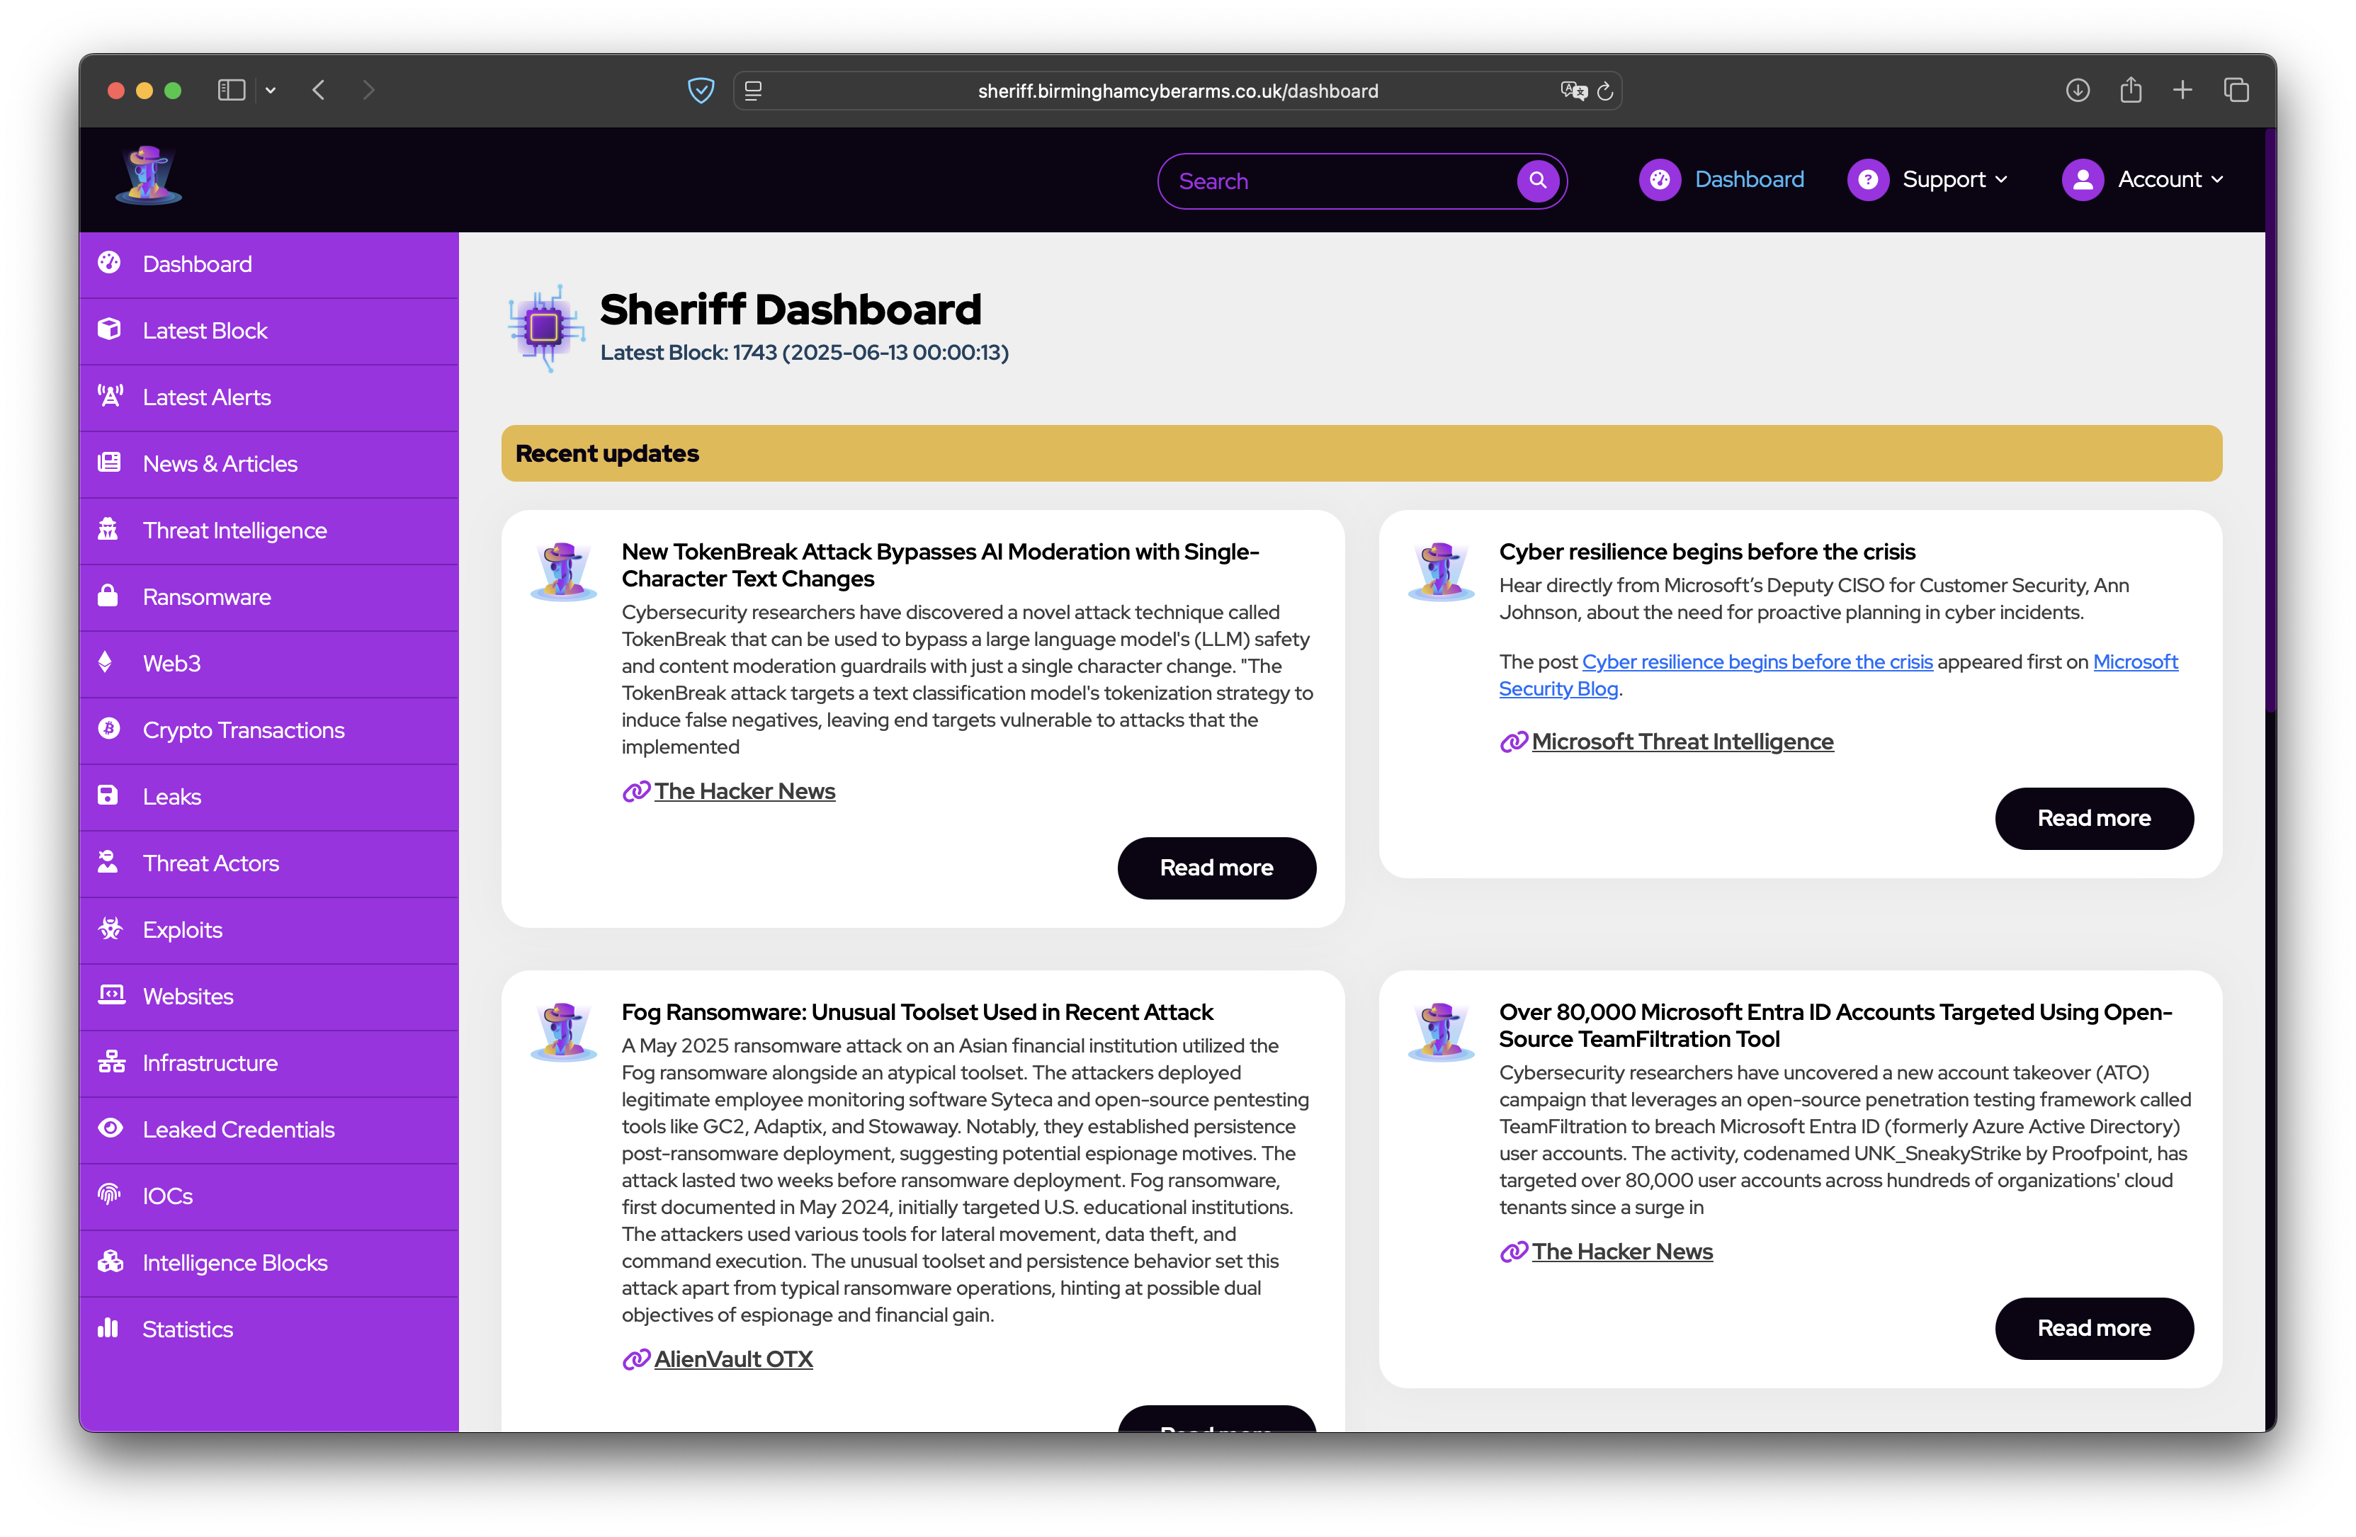2356x1537 pixels.
Task: Open Ransomware section via lock icon
Action: tap(108, 596)
